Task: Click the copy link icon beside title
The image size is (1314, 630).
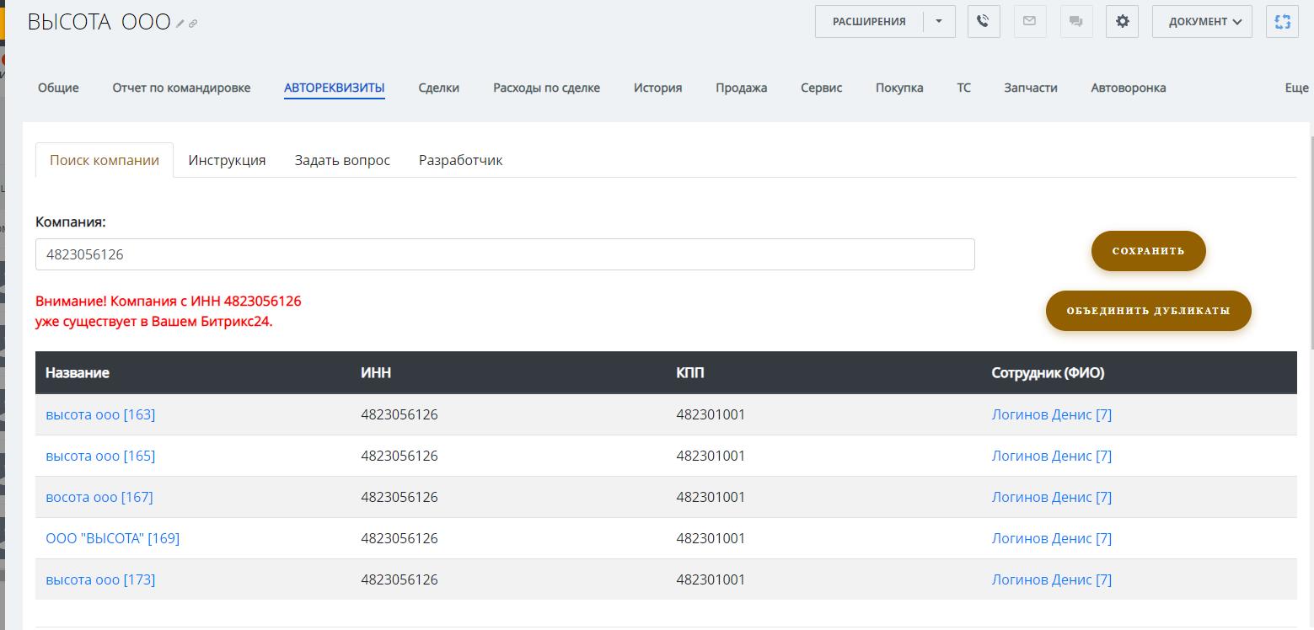Action: (193, 24)
